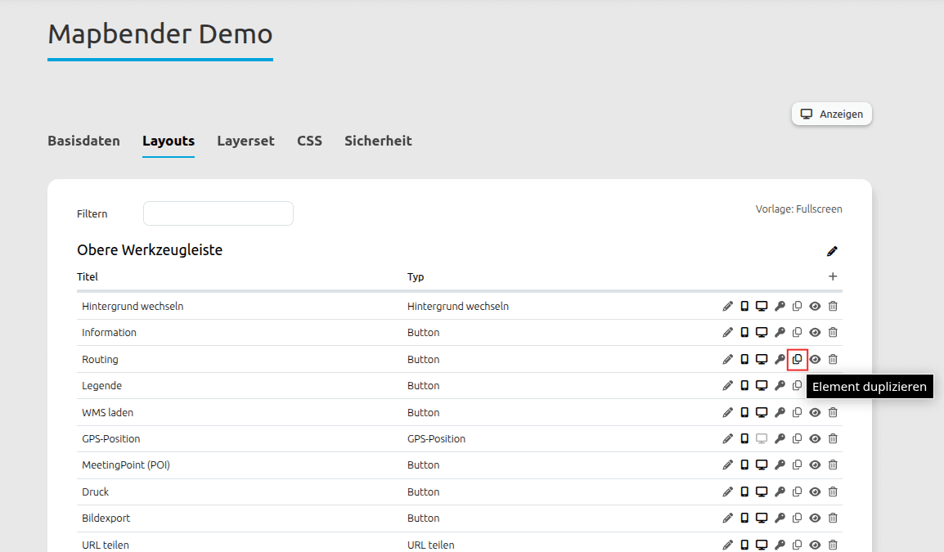Edit the MeetingPoint (POI) element
This screenshot has width=944, height=552.
coord(728,465)
